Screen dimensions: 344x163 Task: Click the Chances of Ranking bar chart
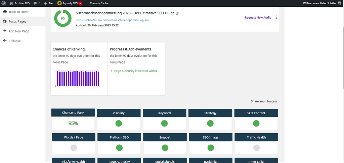click(x=78, y=78)
